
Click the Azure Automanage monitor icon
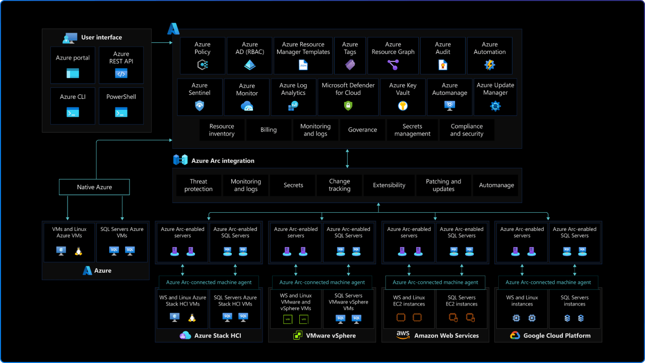450,106
